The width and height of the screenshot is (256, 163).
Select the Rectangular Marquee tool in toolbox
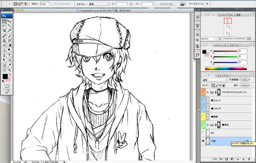click(x=4, y=21)
